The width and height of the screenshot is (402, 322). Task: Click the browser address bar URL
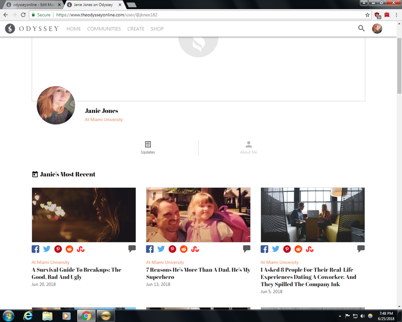205,15
